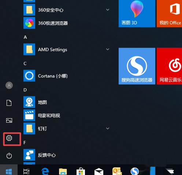Jump to letter group header C
This screenshot has width=182, height=175.
pos(25,63)
